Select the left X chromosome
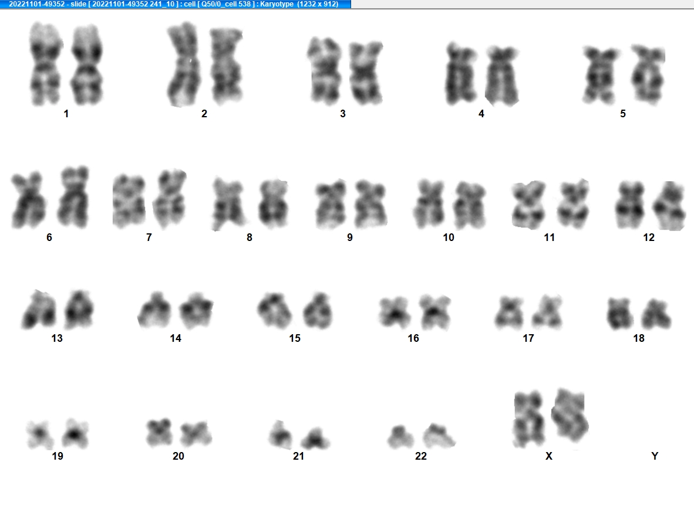The height and width of the screenshot is (523, 694). pyautogui.click(x=528, y=419)
